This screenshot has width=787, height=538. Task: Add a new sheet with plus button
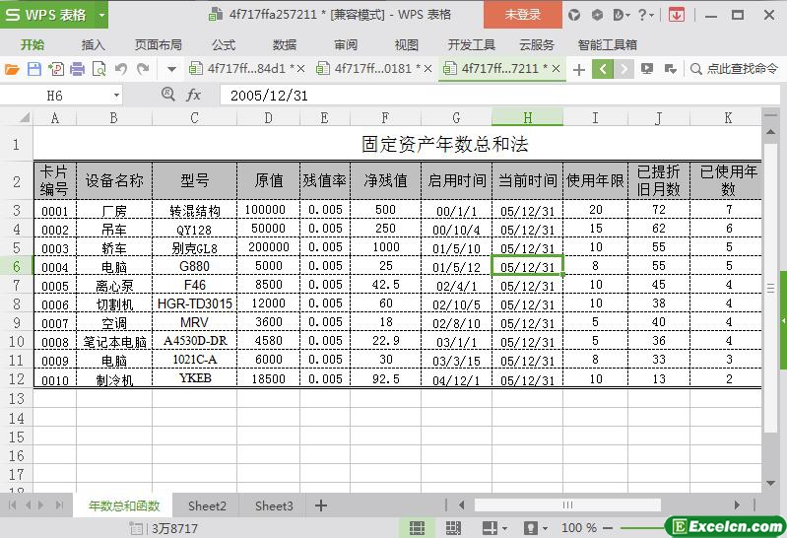coord(321,505)
